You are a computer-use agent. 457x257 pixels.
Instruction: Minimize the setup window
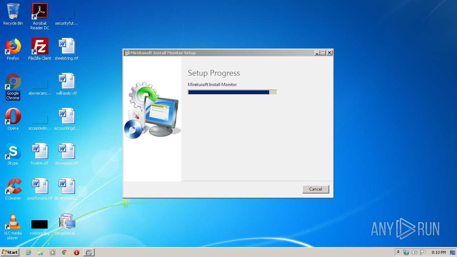pos(317,53)
